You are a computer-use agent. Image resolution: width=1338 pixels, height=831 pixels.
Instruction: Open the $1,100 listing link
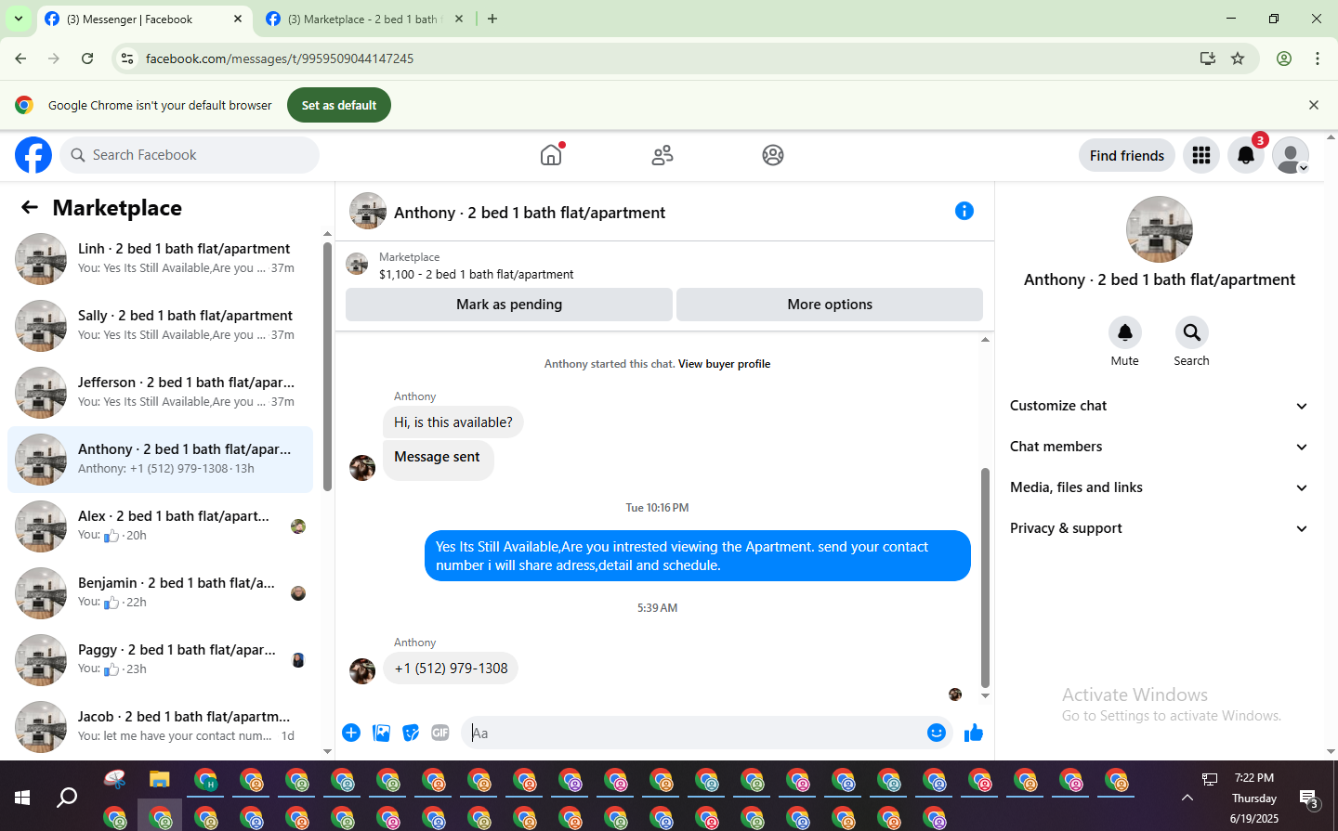pos(476,275)
